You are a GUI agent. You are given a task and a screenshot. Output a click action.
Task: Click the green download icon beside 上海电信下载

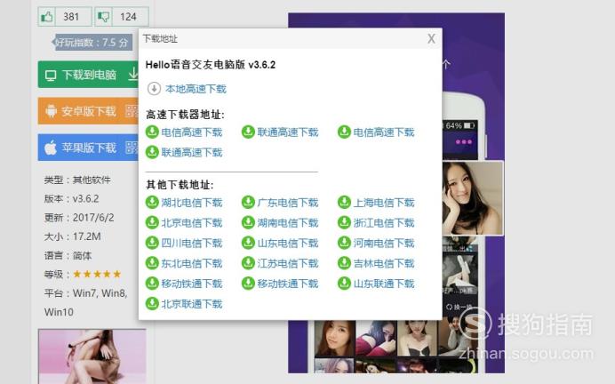point(344,203)
